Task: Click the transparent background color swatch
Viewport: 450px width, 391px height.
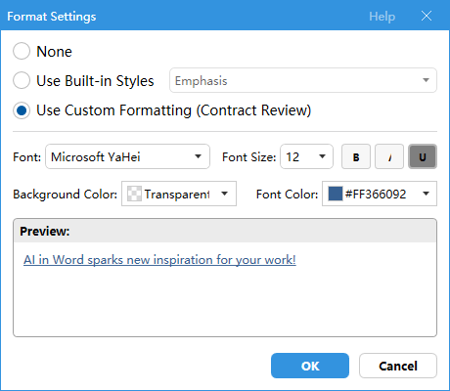Action: 134,194
